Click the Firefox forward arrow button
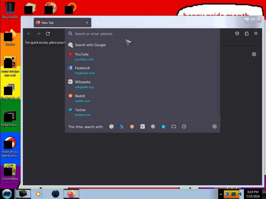 (38, 34)
